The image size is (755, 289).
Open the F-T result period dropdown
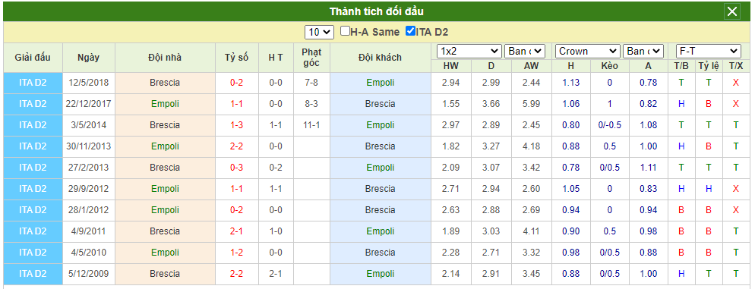point(709,51)
